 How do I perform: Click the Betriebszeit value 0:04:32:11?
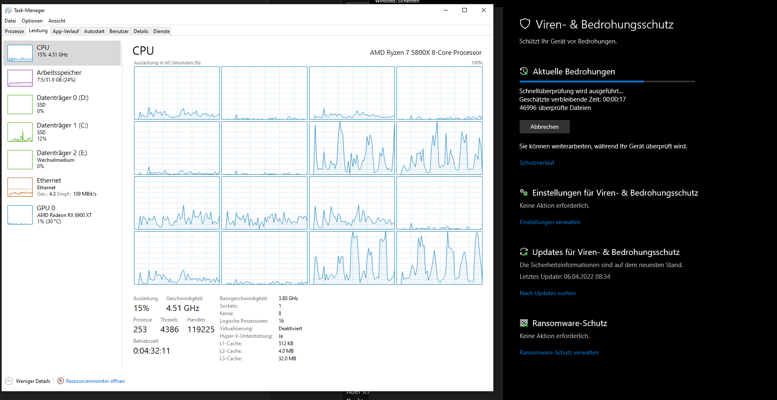click(x=152, y=351)
